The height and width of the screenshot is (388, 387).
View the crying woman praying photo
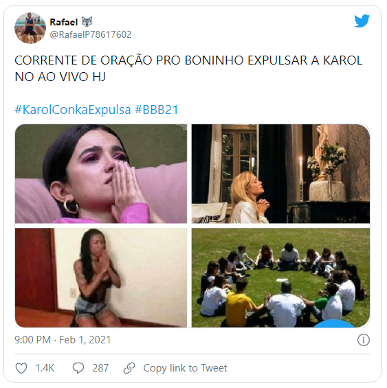tap(101, 174)
